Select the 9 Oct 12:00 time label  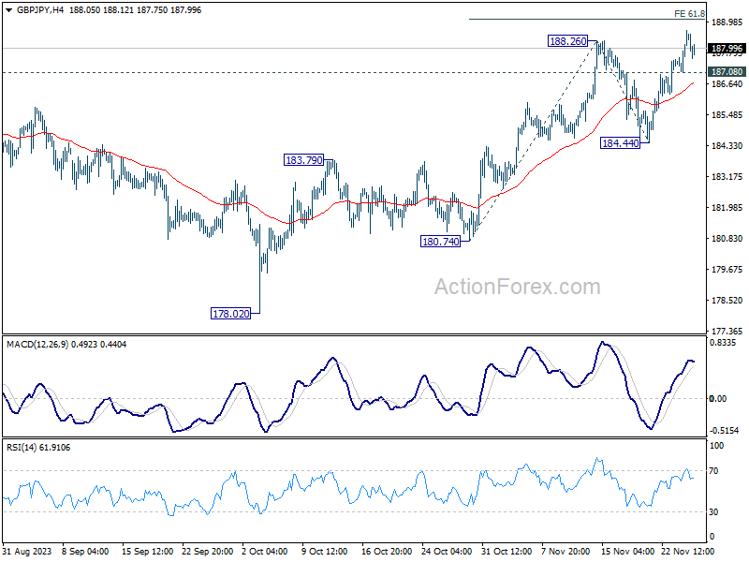325,551
